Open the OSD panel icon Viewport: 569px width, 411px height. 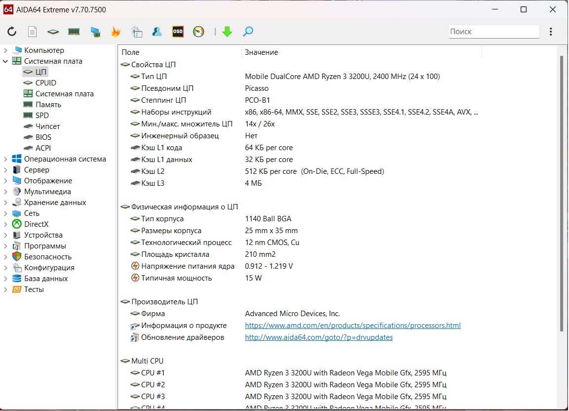tap(178, 32)
